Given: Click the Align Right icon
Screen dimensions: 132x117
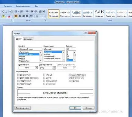Looking at the screenshot, I should pos(23,16).
